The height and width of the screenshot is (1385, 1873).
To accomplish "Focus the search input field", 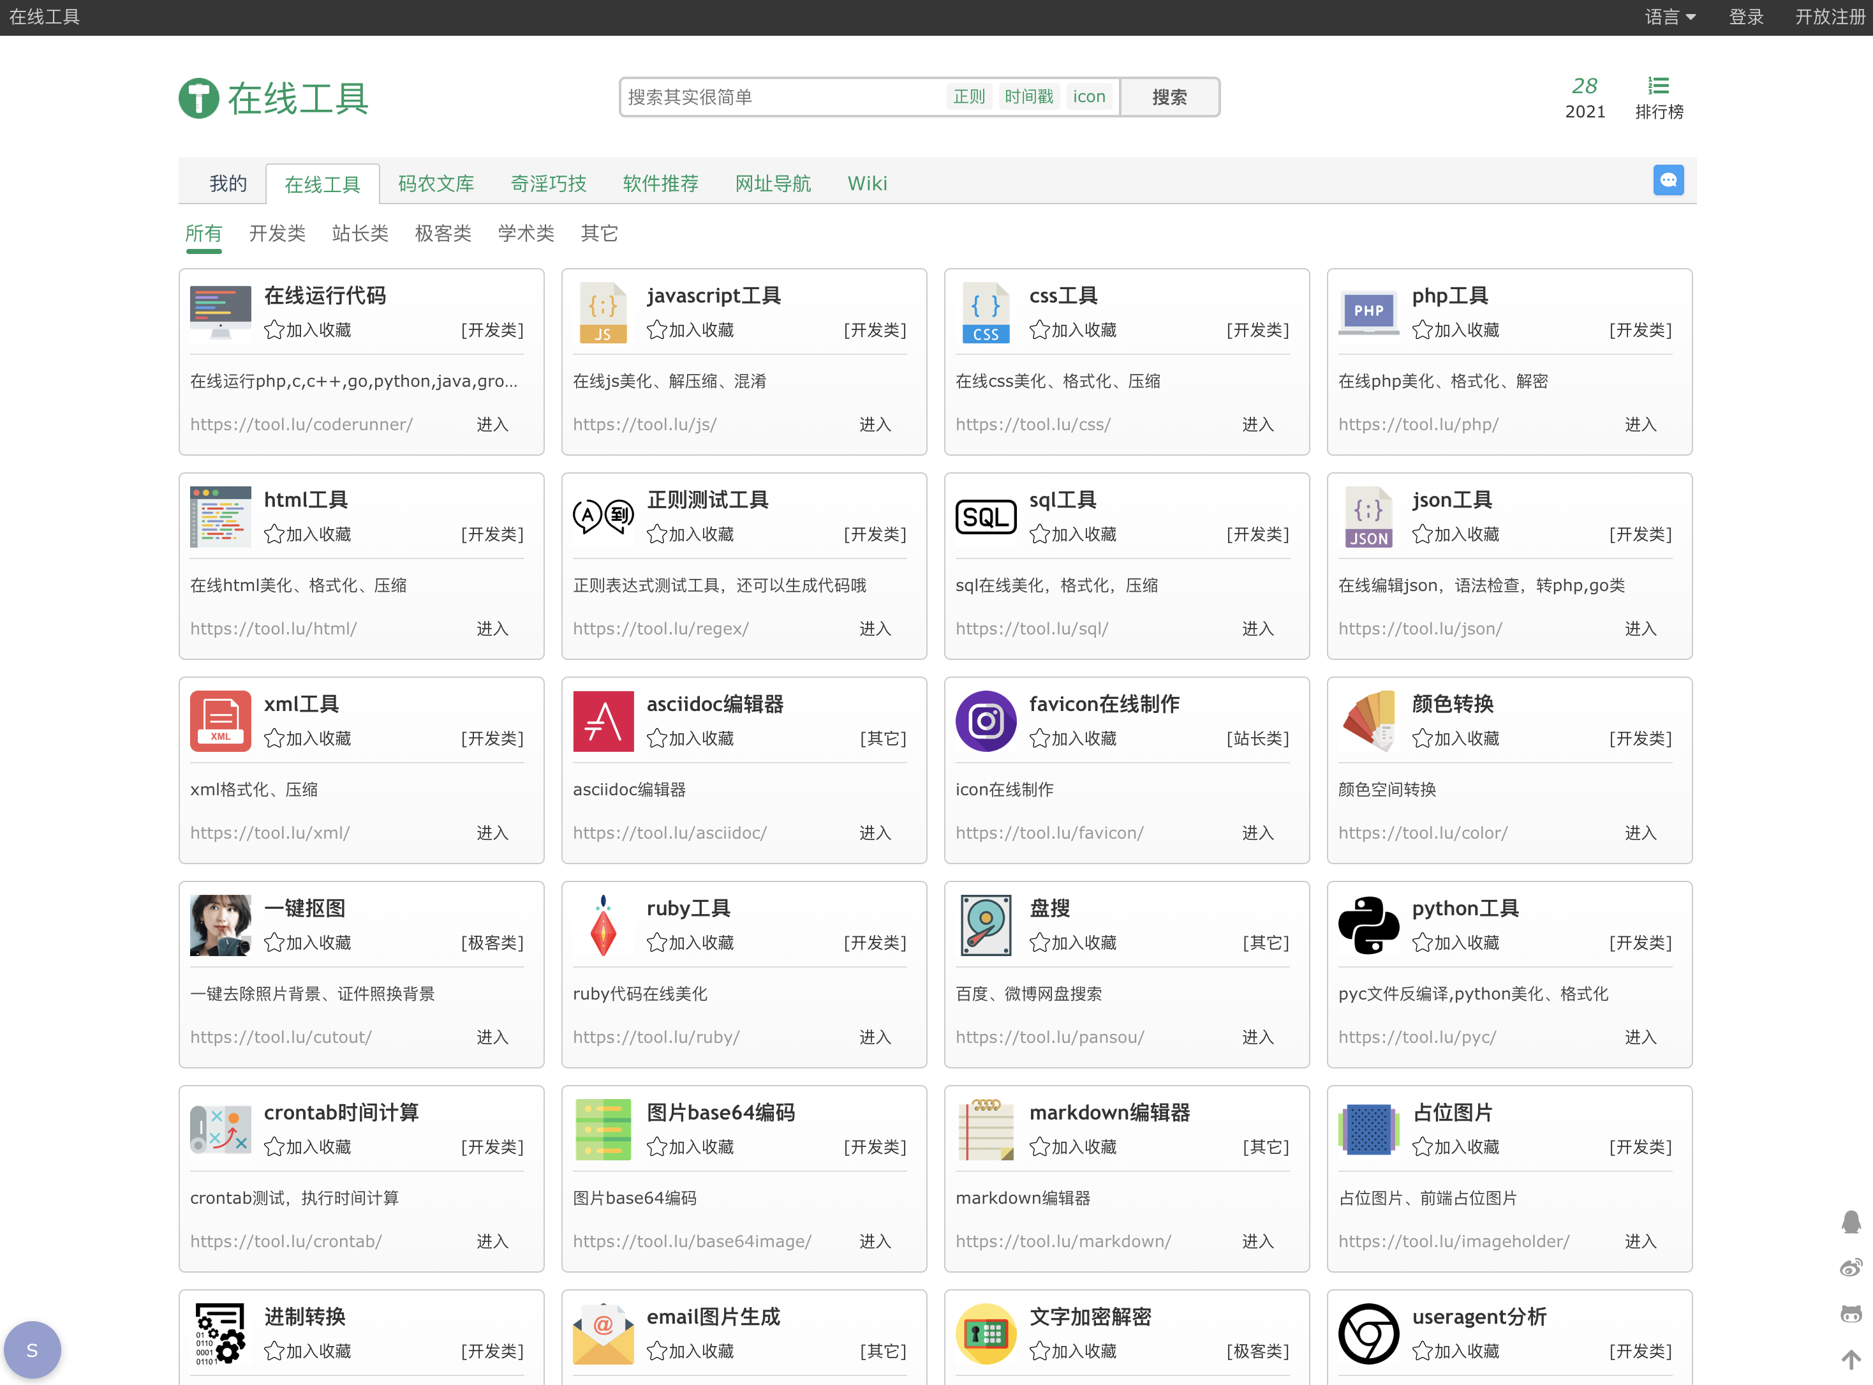I will 780,97.
